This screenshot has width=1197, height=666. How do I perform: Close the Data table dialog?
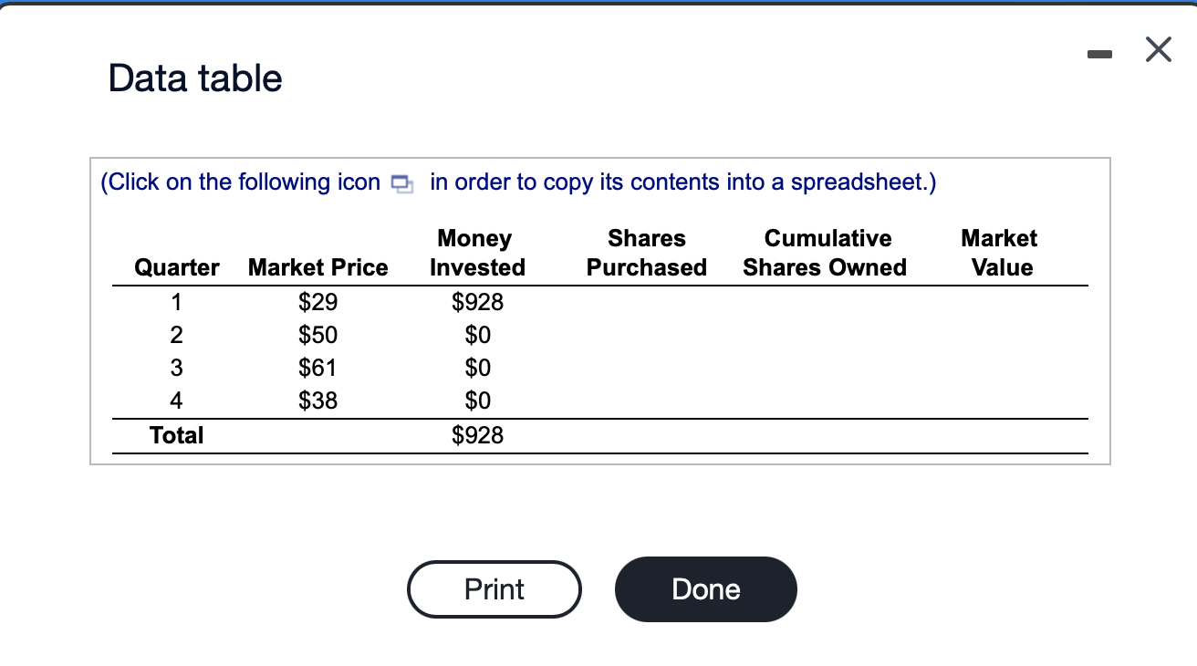click(x=1157, y=51)
